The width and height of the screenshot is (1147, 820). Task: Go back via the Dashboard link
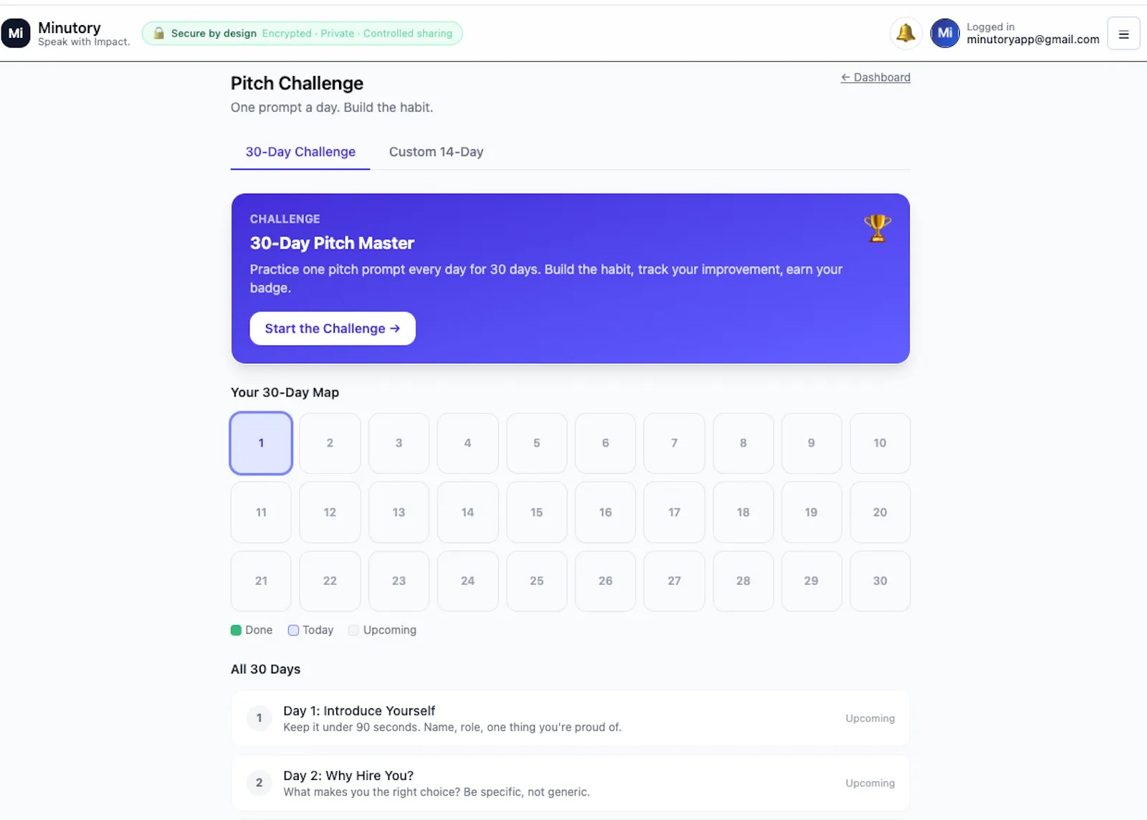tap(875, 77)
